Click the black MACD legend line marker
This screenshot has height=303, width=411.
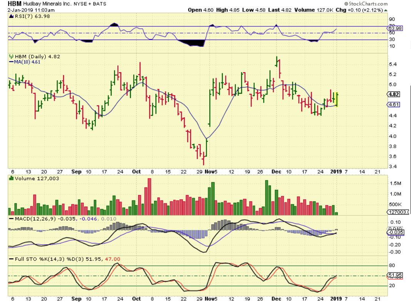(x=11, y=219)
